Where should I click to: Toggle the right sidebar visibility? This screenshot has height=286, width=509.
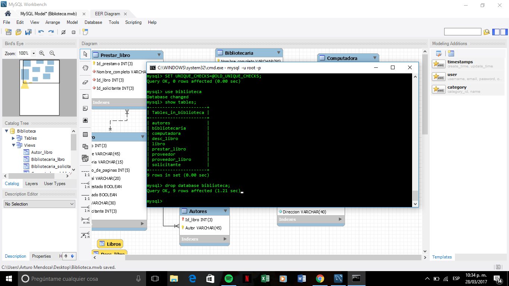503,32
